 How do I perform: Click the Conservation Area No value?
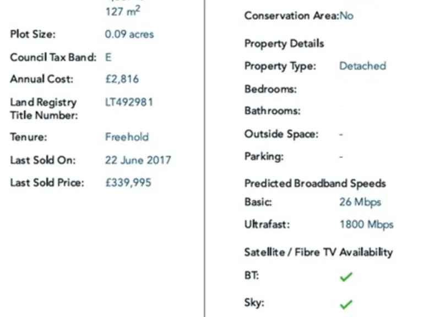point(346,16)
